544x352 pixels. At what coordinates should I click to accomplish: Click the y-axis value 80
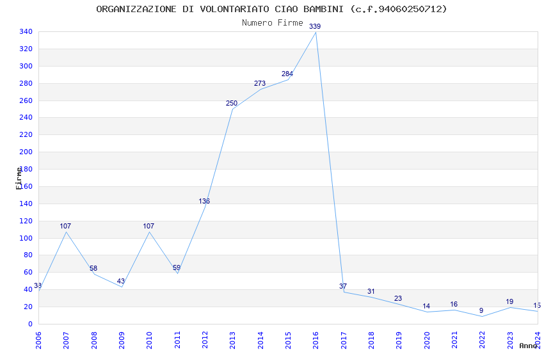pos(28,255)
